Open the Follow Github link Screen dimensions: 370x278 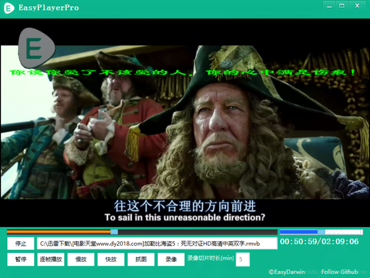pyautogui.click(x=340, y=272)
